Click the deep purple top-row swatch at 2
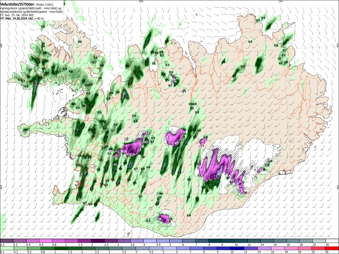This screenshot has height=254, width=339. point(98,241)
